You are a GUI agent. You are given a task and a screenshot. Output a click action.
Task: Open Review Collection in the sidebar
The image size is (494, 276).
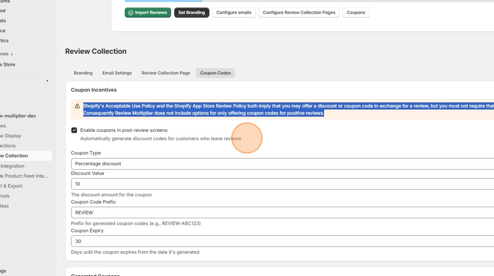(16, 156)
